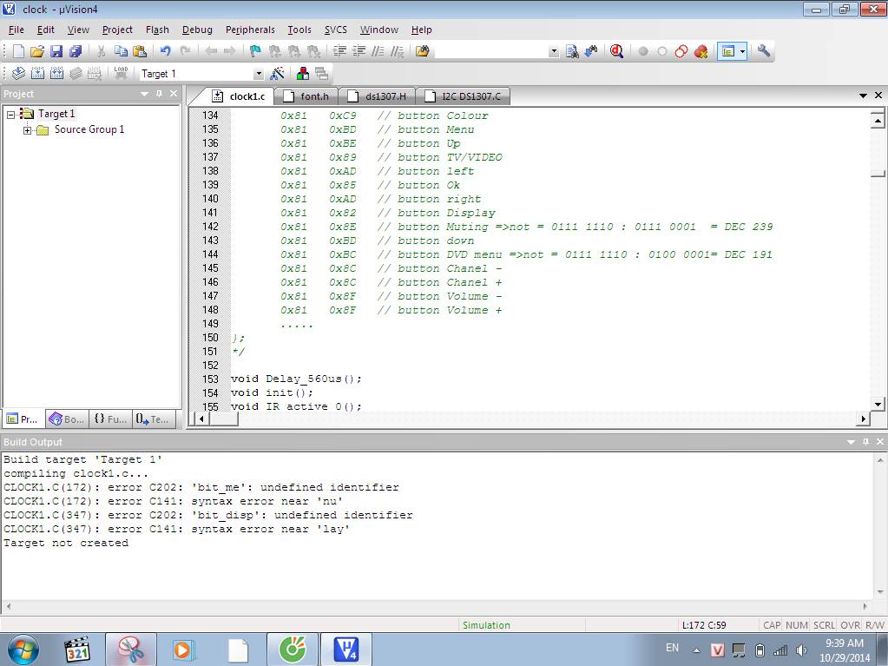The height and width of the screenshot is (666, 888).
Task: Select the Templates tab in the Project panel
Action: [154, 419]
